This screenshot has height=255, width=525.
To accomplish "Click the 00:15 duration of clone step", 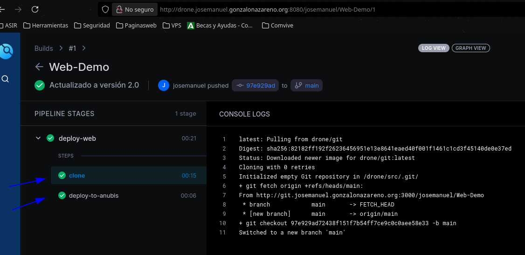I will (x=189, y=175).
